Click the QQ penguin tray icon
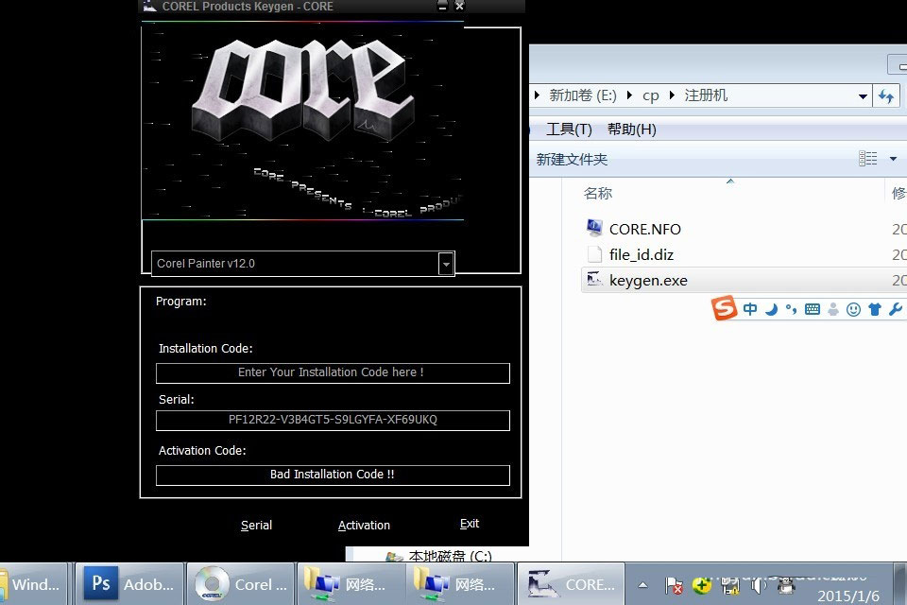 click(x=785, y=586)
